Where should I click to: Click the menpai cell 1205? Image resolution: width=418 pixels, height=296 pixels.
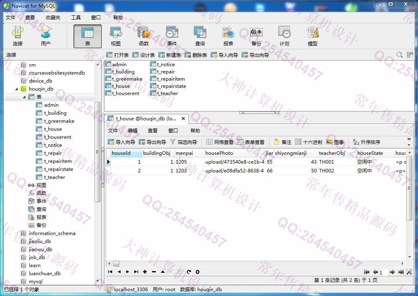[189, 162]
